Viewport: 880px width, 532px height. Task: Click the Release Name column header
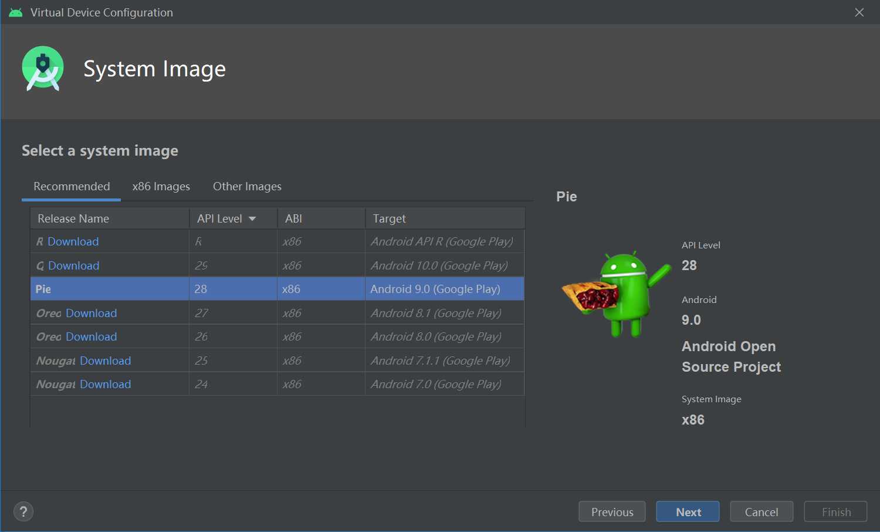click(110, 218)
